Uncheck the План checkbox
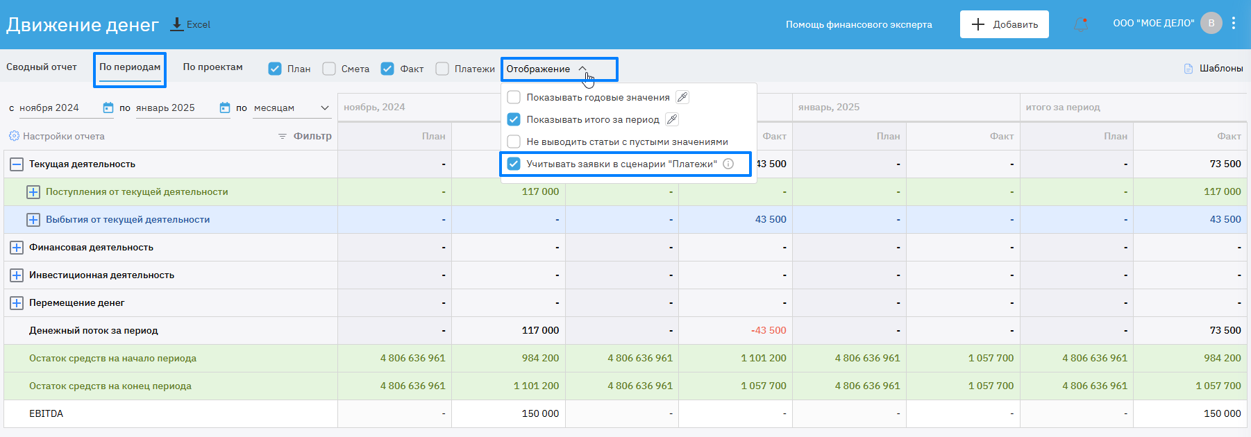The width and height of the screenshot is (1251, 437). click(x=275, y=69)
